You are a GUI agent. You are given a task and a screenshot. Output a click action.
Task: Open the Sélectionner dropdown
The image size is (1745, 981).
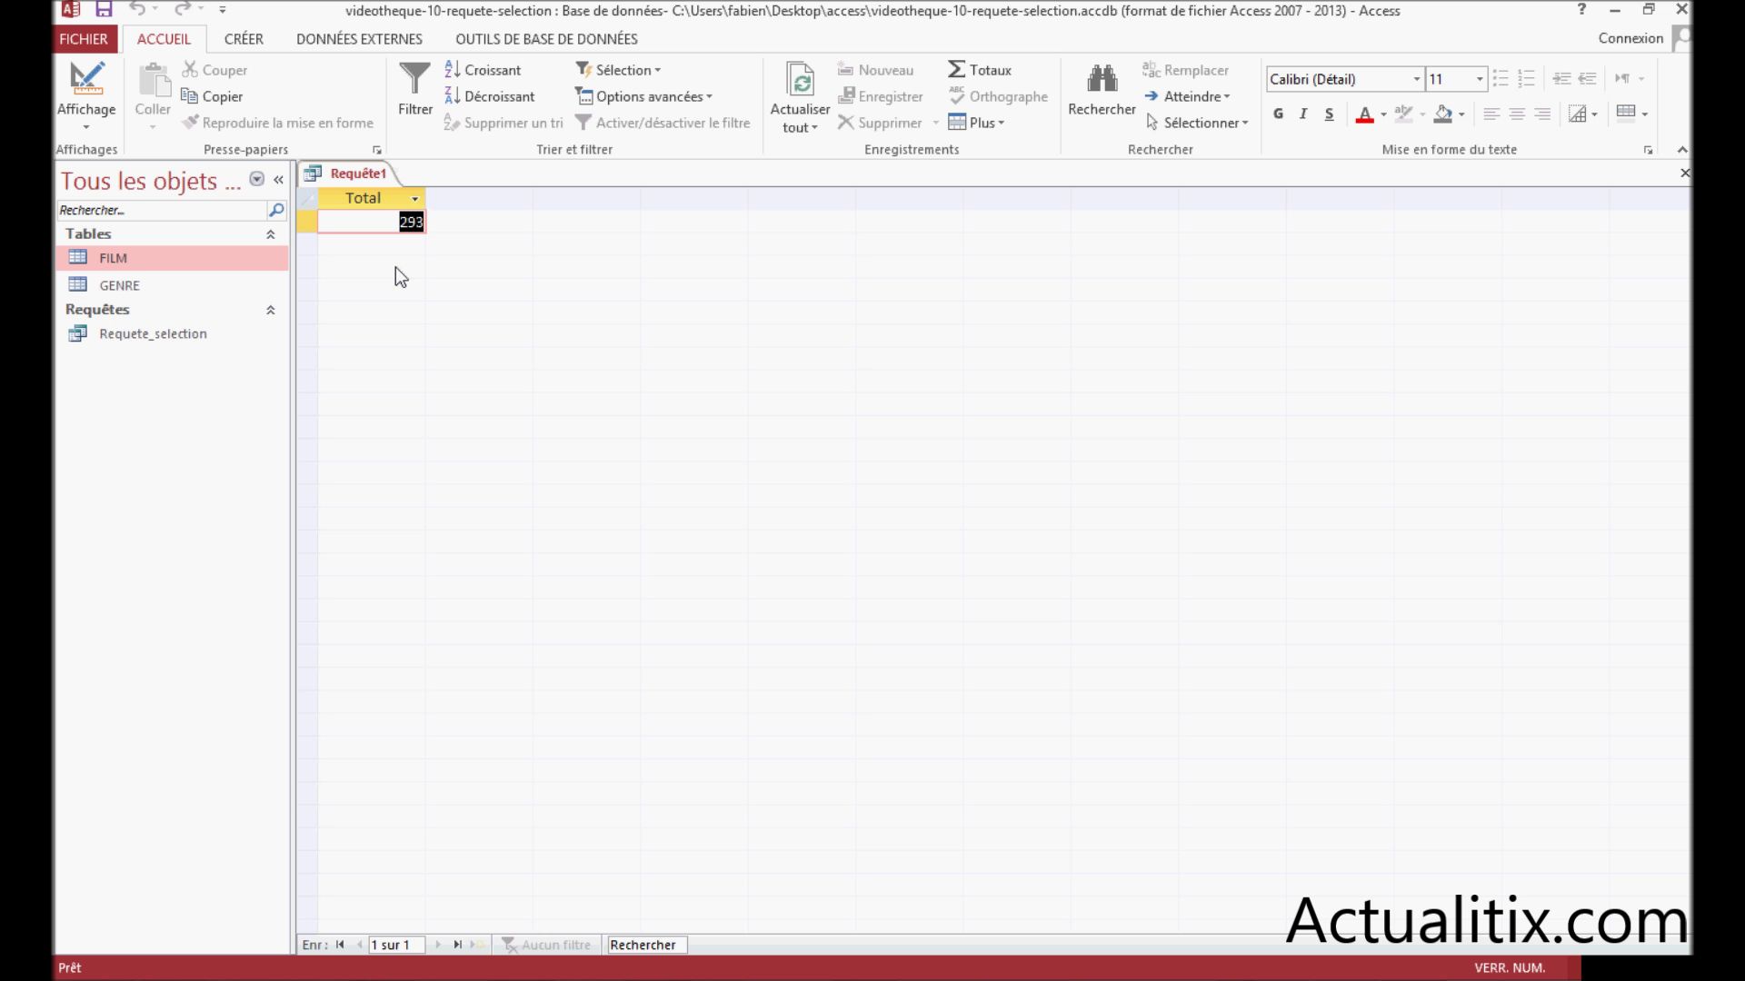[1196, 123]
